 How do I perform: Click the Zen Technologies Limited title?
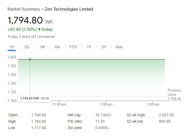click(x=69, y=9)
